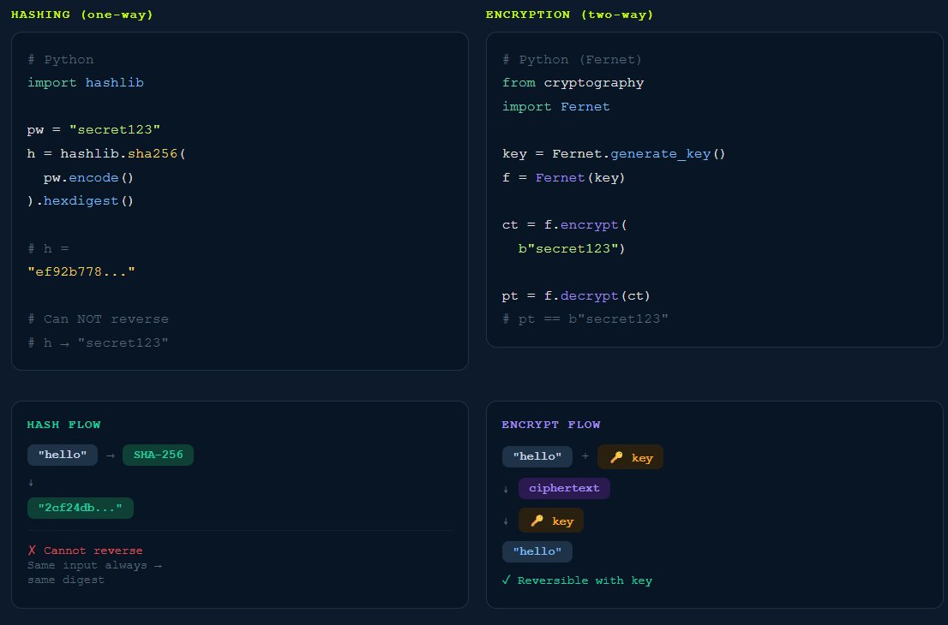Click the HASH FLOW title
The height and width of the screenshot is (625, 948).
63,425
